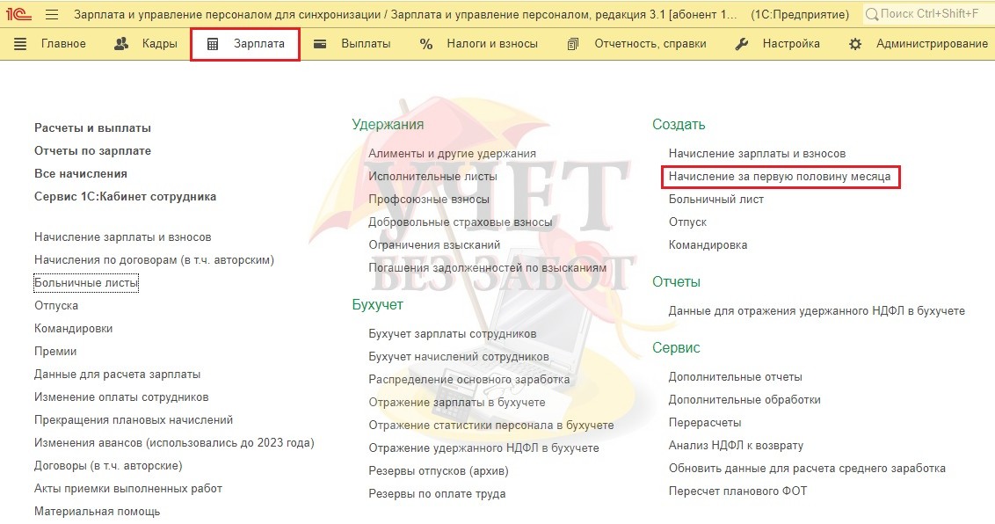Open Командировки list
Viewport: 995px width, 524px height.
[x=74, y=329]
